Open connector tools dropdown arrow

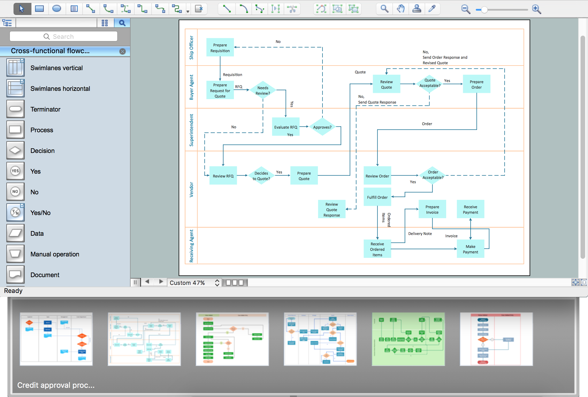(x=188, y=12)
